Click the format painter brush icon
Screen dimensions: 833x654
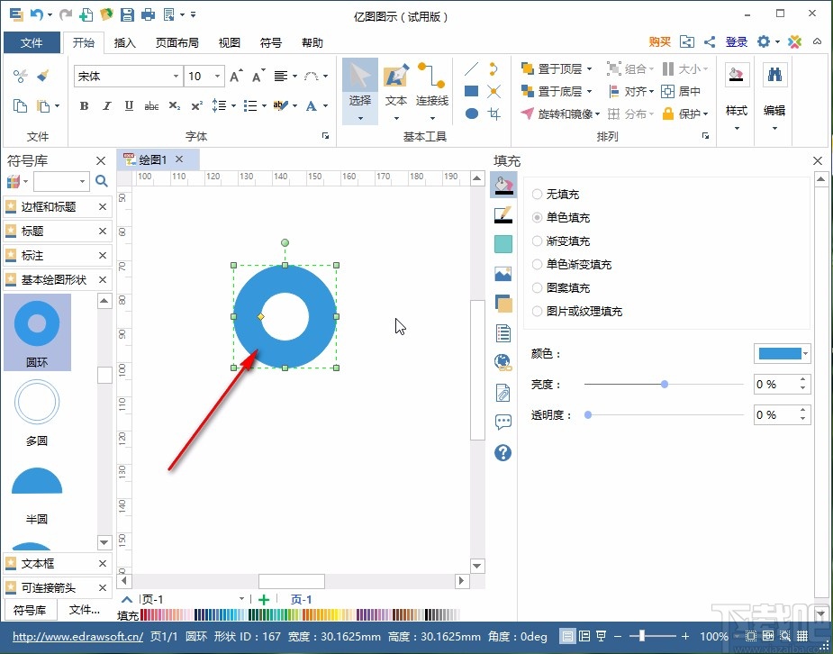[43, 76]
